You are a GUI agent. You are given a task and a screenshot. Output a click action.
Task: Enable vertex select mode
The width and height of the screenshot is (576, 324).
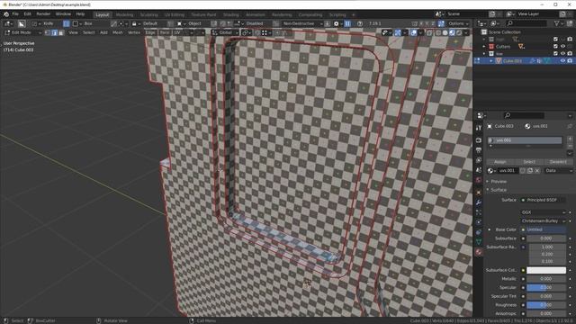(x=48, y=32)
